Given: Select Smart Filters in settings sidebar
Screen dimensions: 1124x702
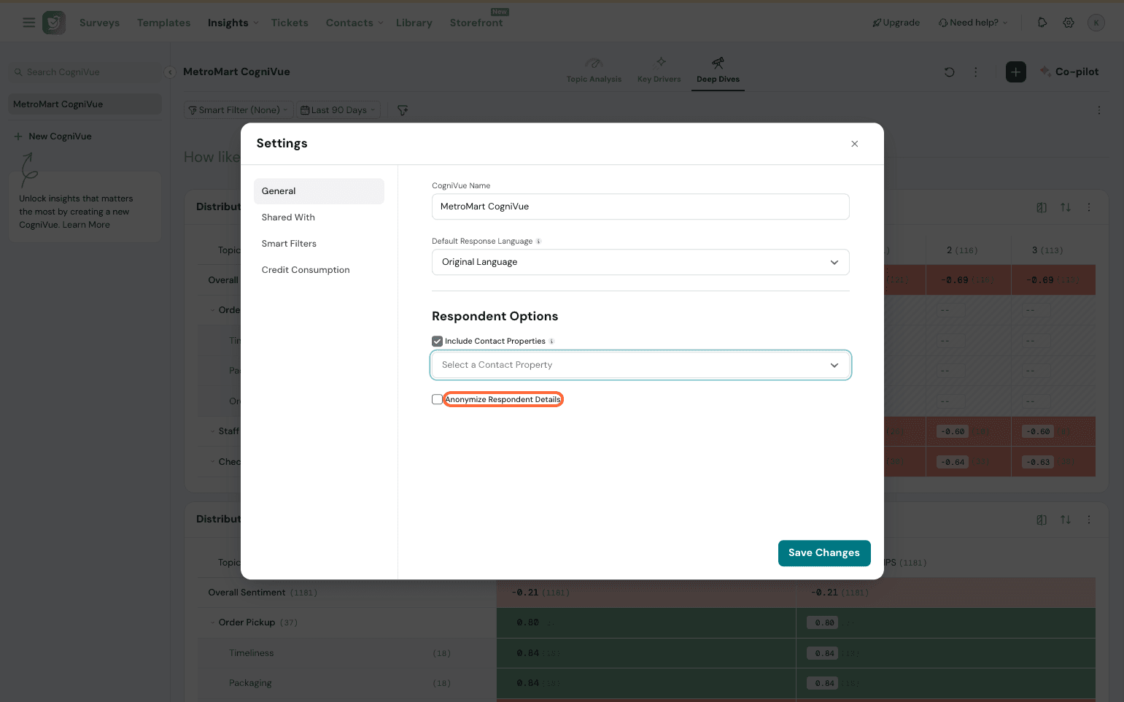Looking at the screenshot, I should point(289,244).
